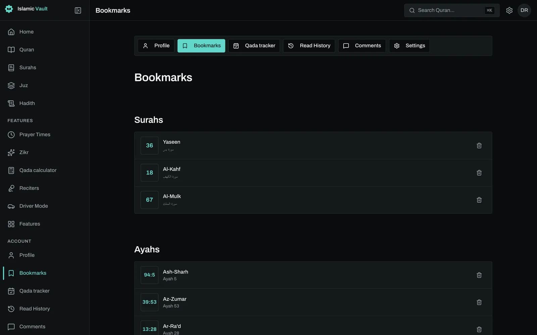This screenshot has width=537, height=335.
Task: Select Bookmarks in the sidebar
Action: coord(45,273)
